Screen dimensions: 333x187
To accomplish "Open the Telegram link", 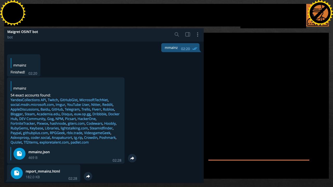I will pos(72,109).
